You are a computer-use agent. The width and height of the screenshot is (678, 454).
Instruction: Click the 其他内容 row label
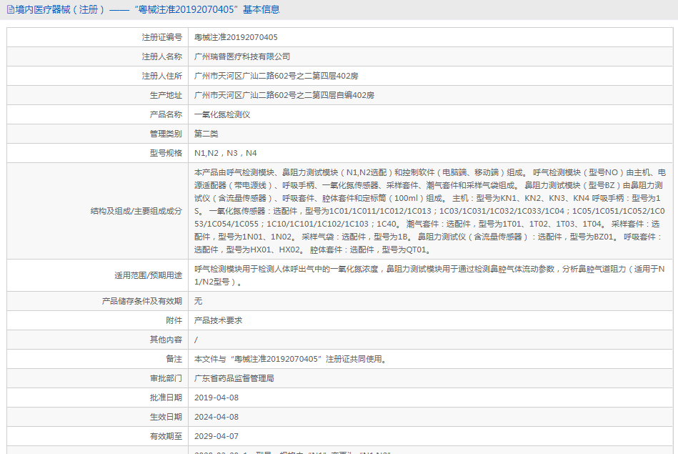(x=166, y=340)
